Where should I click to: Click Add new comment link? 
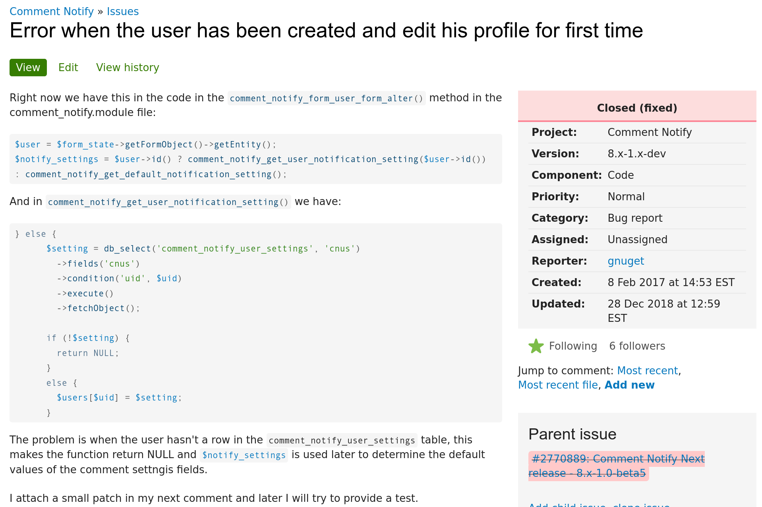629,385
